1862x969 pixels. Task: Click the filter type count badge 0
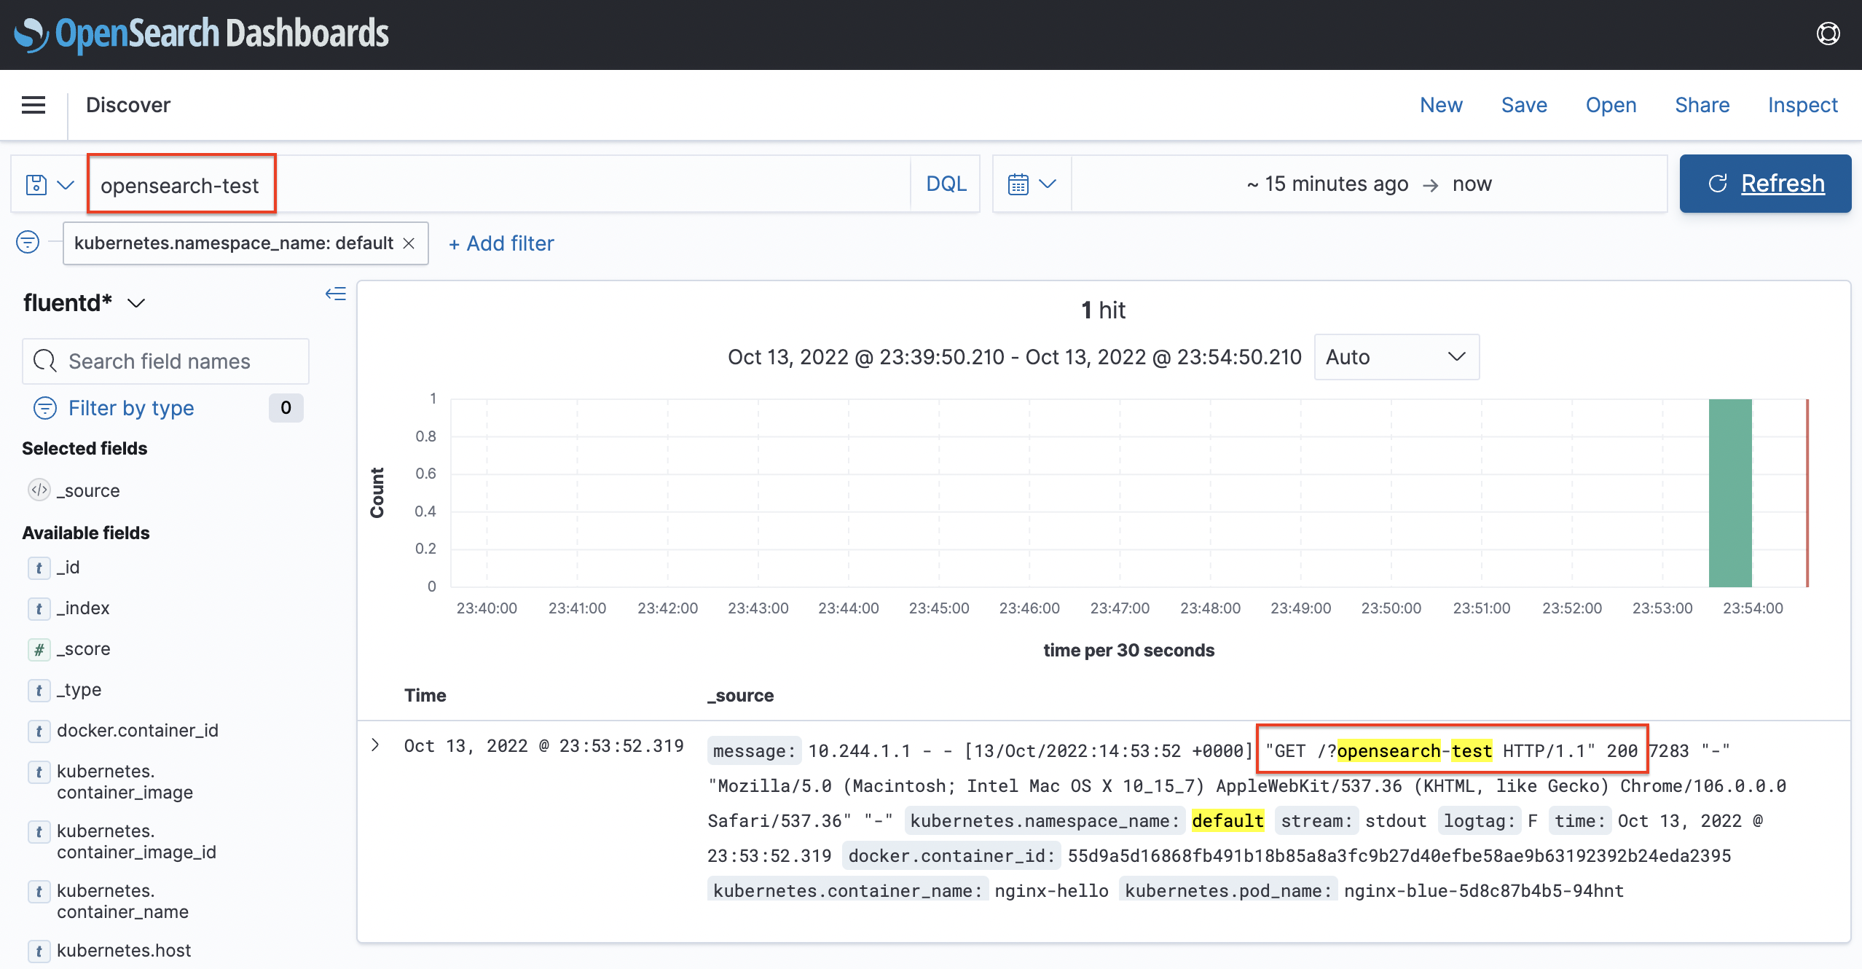[x=286, y=408]
